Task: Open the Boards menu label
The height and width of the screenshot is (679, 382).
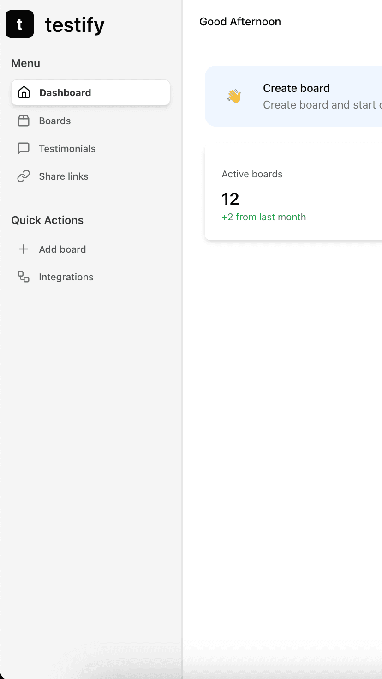Action: [x=55, y=121]
